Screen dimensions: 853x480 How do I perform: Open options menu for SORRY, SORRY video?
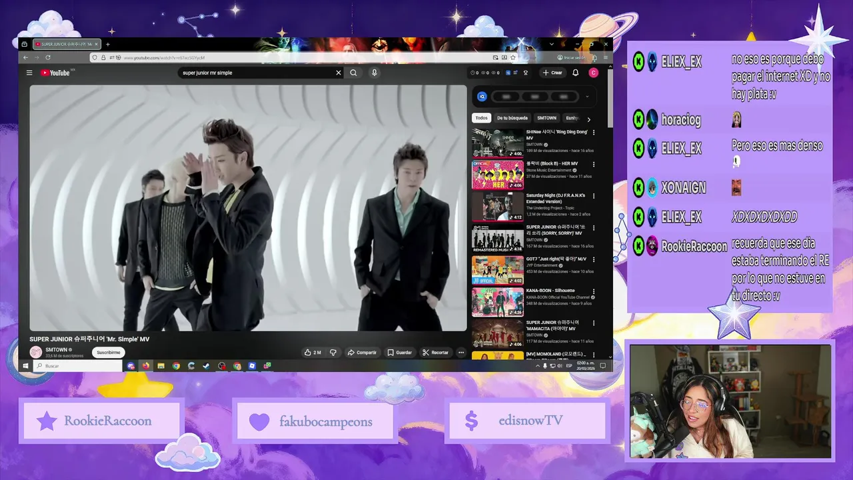coord(594,227)
